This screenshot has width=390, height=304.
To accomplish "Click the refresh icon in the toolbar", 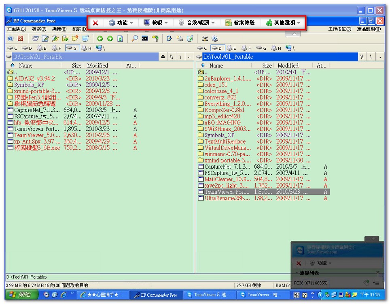I will click(x=120, y=38).
